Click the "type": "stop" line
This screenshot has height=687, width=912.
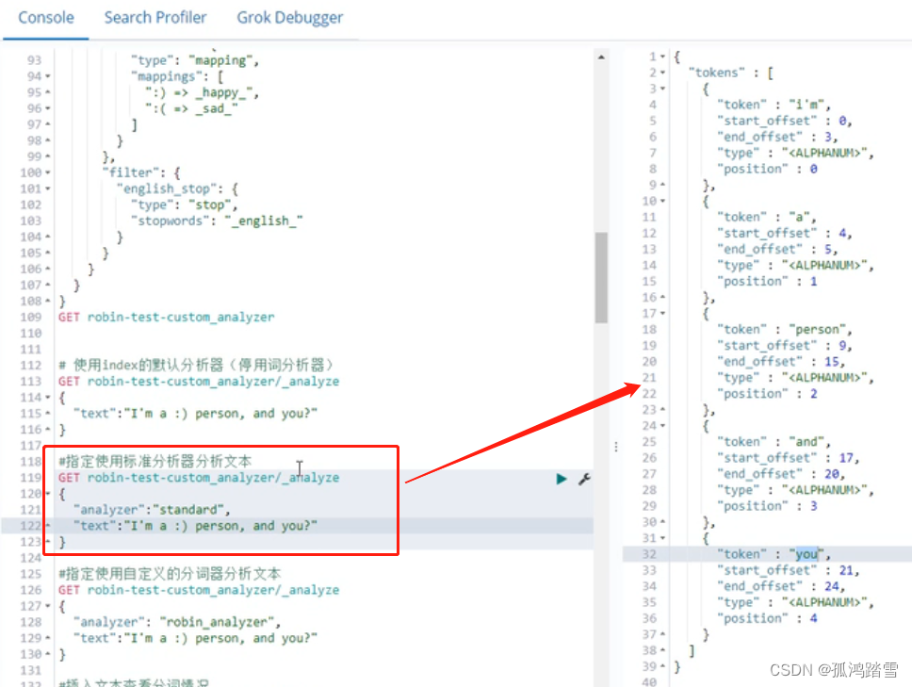point(185,204)
